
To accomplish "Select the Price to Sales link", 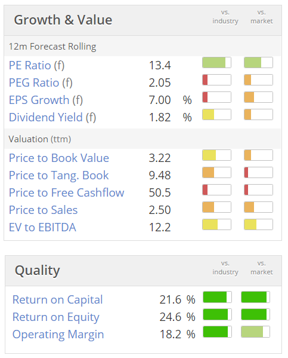I will pos(44,210).
